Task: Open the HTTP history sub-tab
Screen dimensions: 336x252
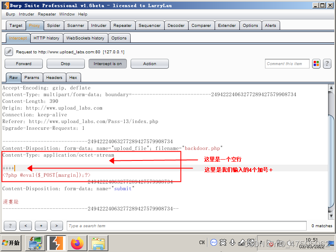Action: [46, 38]
